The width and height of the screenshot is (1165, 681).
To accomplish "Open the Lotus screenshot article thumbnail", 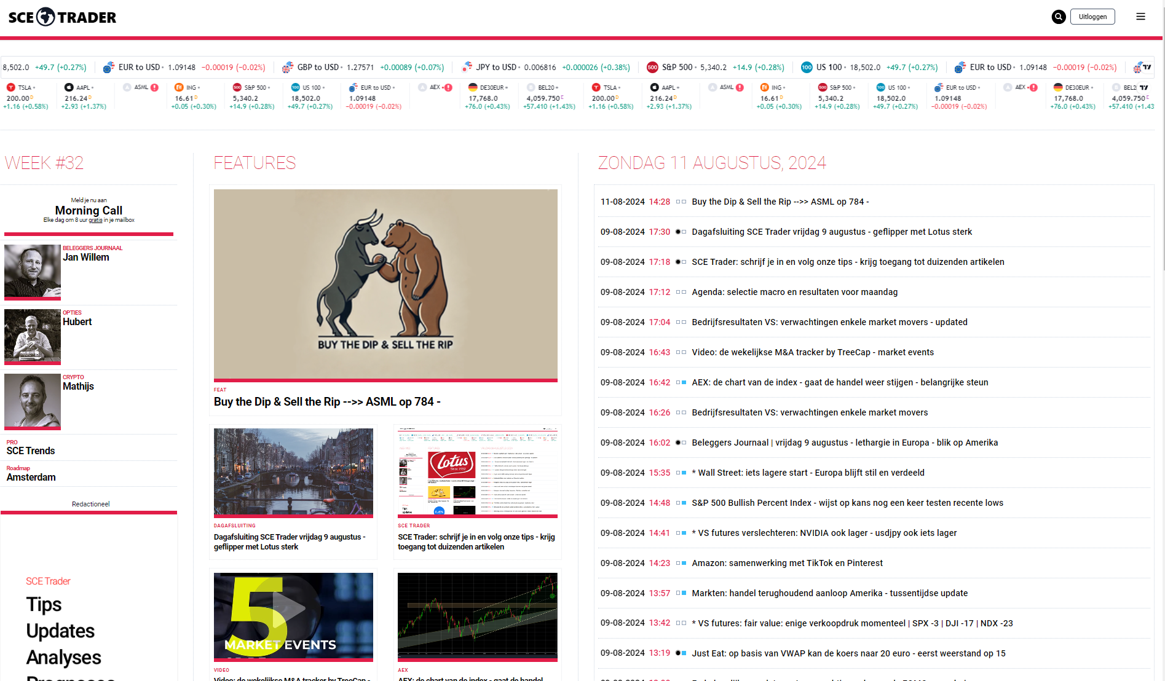I will click(x=478, y=471).
